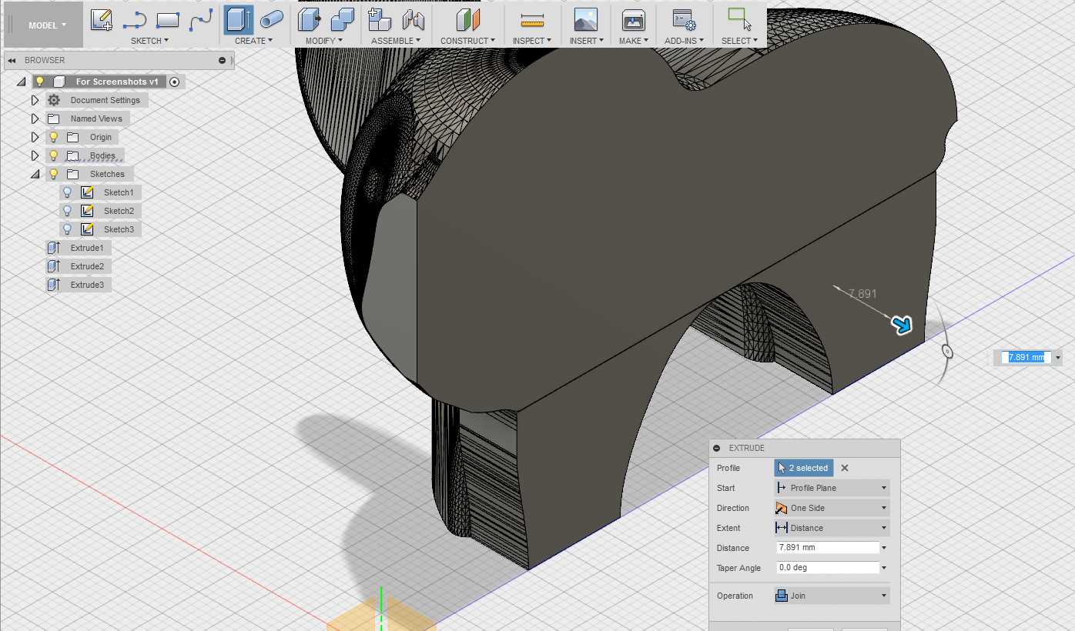Screen dimensions: 1075x631
Task: Collapse the Sketches folder
Action: click(x=35, y=174)
